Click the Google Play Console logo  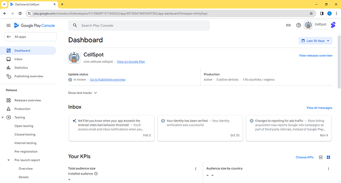point(35,25)
